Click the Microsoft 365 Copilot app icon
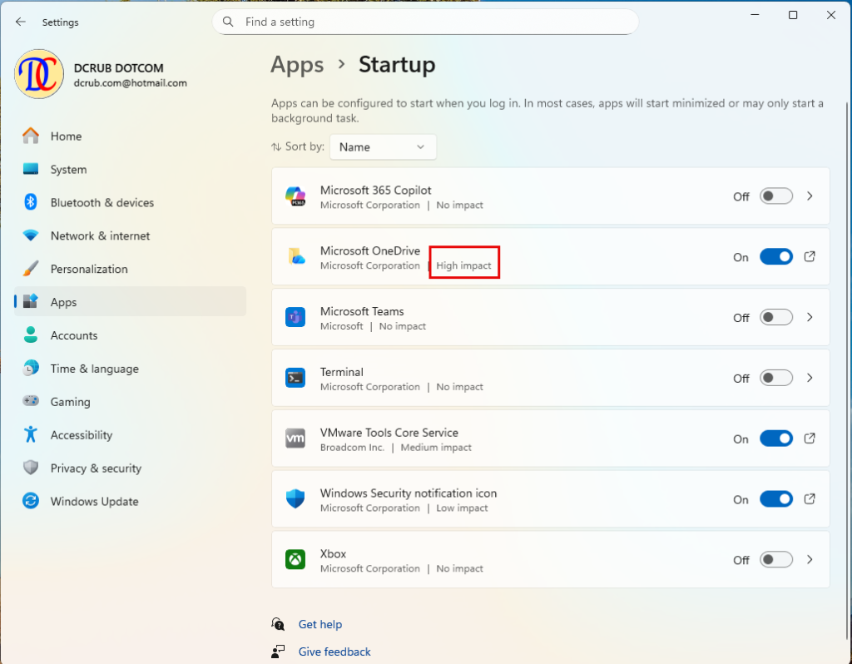 [x=295, y=196]
